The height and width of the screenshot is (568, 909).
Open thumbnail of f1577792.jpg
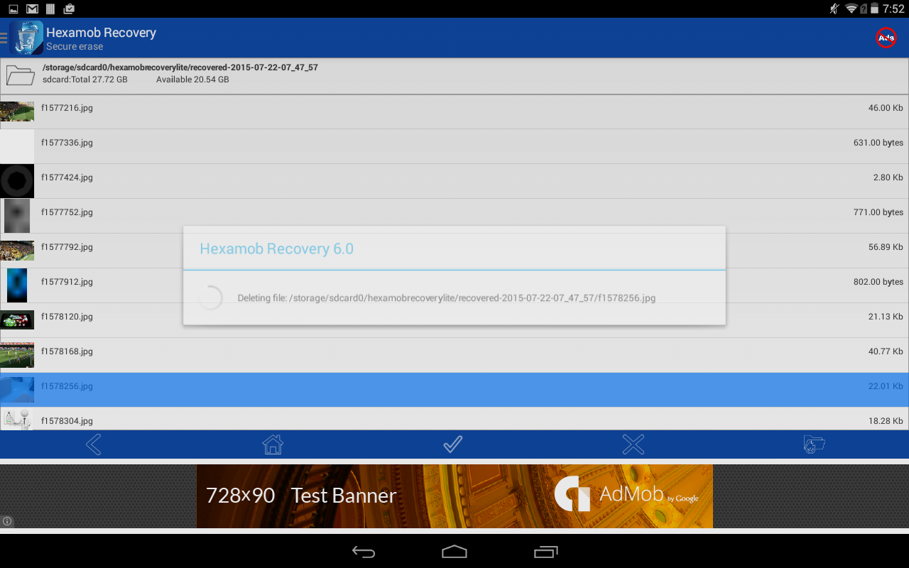coord(17,251)
